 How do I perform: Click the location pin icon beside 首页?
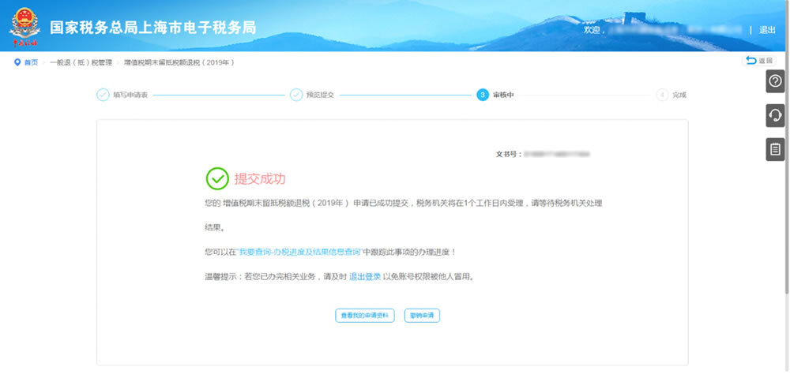[17, 62]
